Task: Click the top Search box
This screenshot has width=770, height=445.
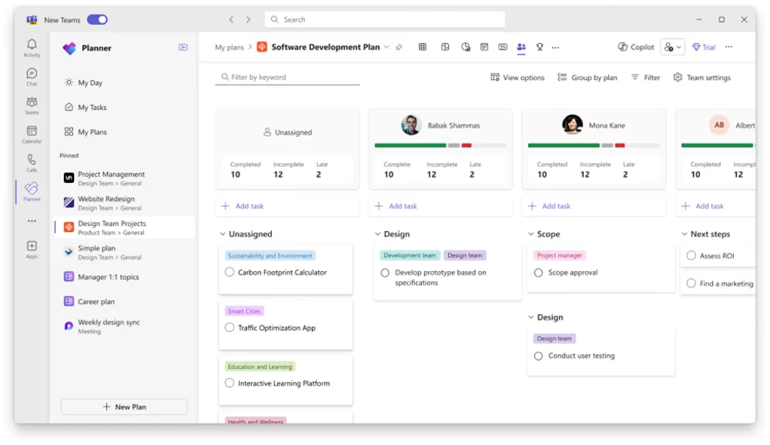Action: [385, 20]
